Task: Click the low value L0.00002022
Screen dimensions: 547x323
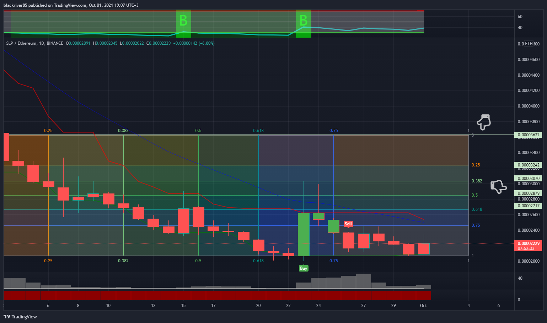Action: click(x=132, y=43)
